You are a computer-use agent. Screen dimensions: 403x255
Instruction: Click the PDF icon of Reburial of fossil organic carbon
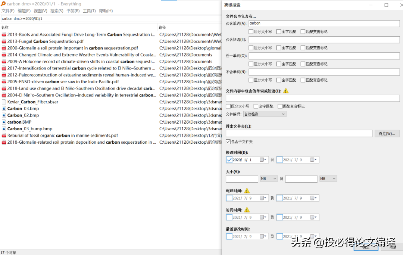pyautogui.click(x=4, y=136)
